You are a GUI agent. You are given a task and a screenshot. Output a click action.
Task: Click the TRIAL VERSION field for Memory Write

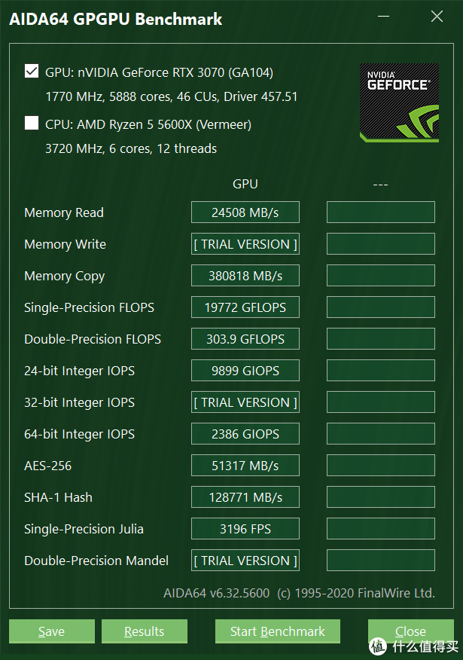tap(245, 243)
